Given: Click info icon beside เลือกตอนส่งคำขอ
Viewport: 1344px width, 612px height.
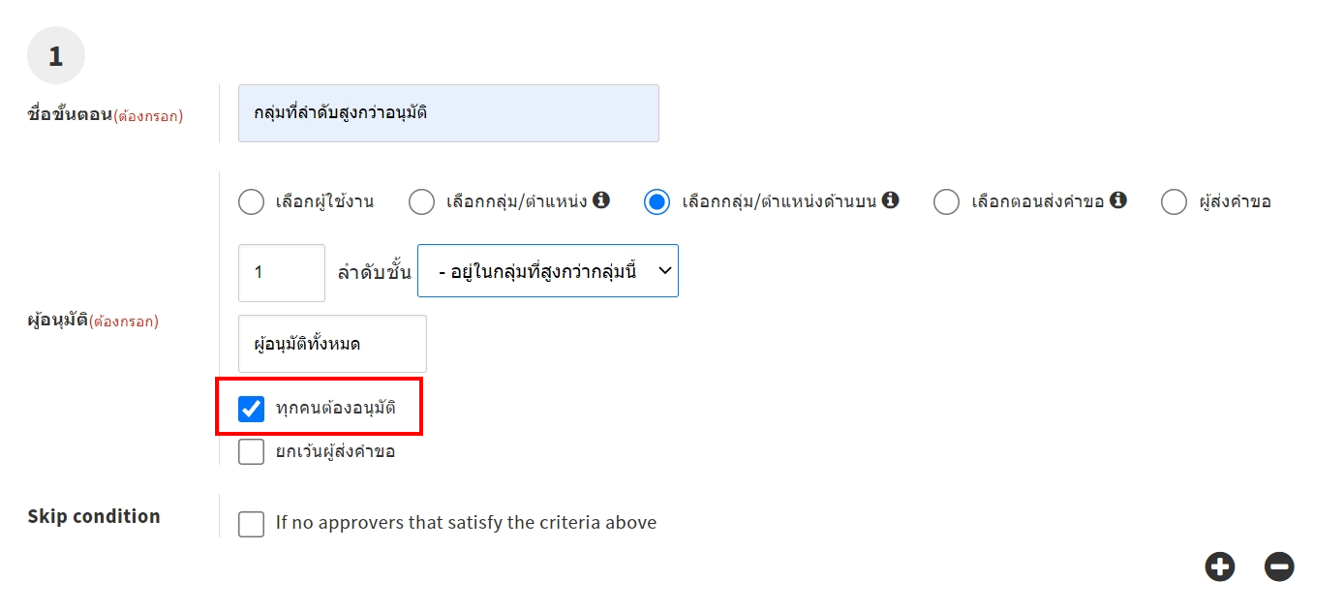Looking at the screenshot, I should click(1118, 200).
